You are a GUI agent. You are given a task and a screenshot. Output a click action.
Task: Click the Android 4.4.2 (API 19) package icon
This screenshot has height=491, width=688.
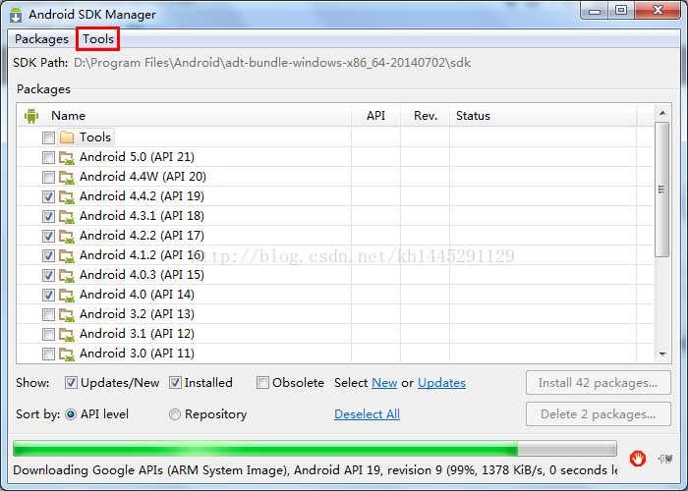point(67,196)
